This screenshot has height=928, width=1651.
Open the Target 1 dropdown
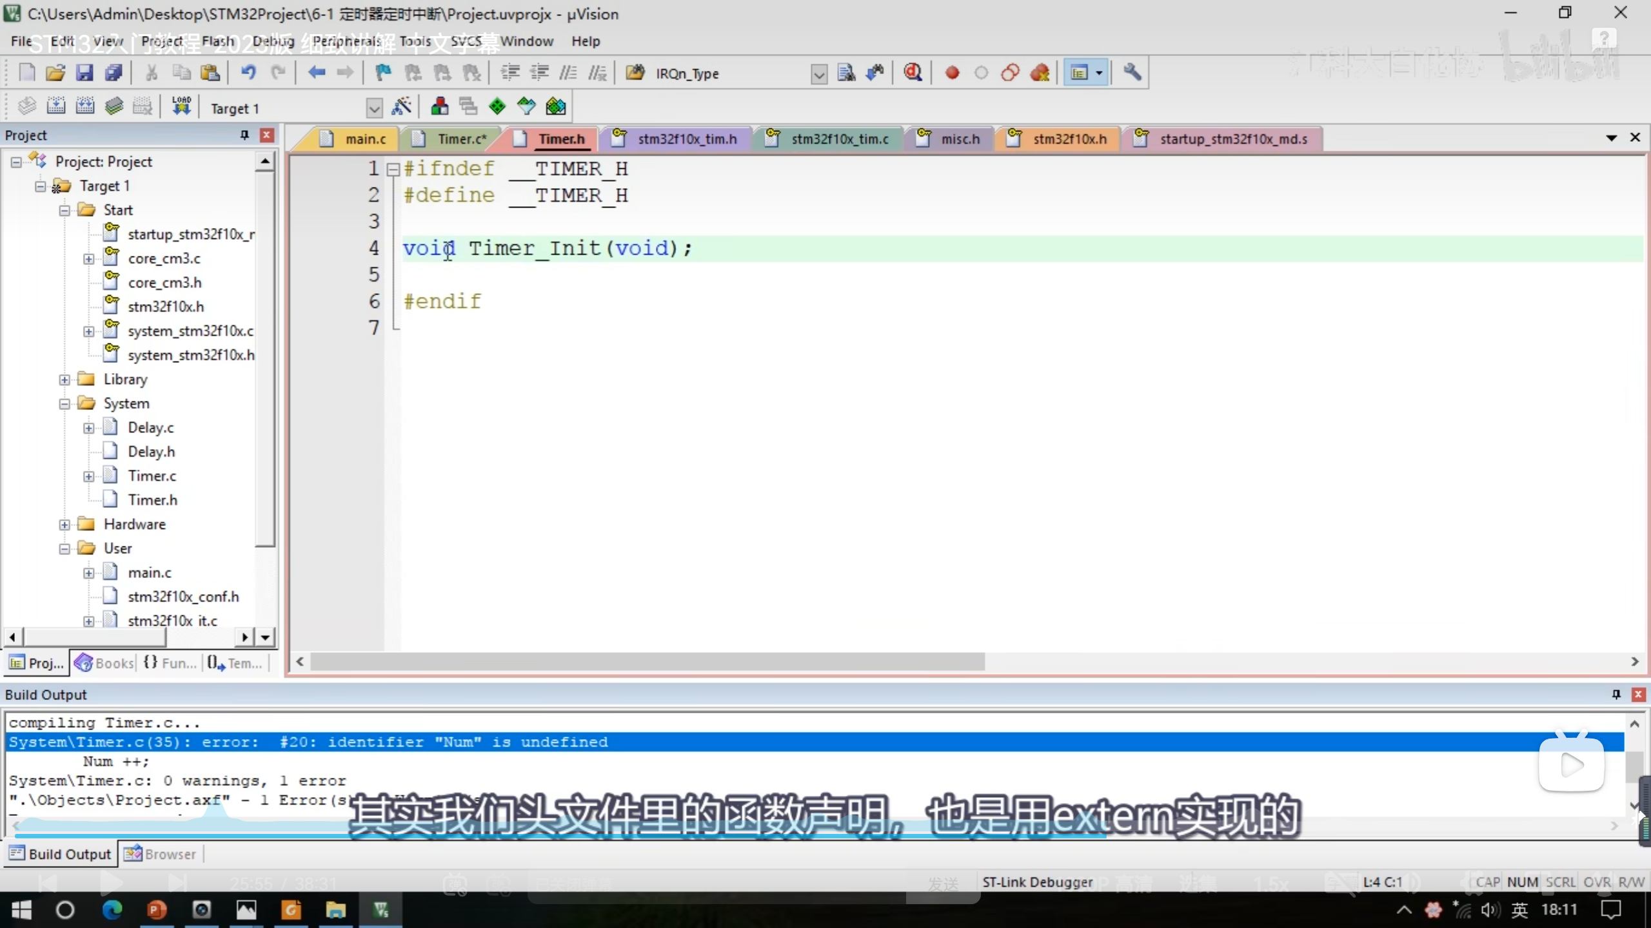[373, 108]
